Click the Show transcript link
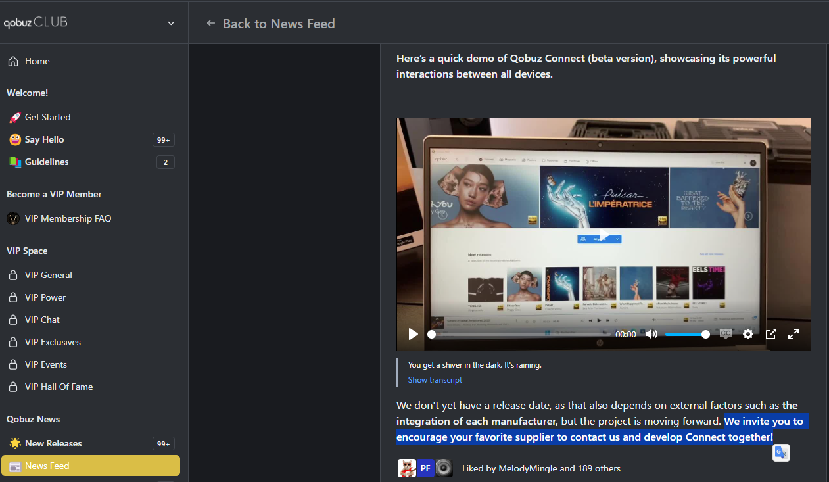 (435, 380)
